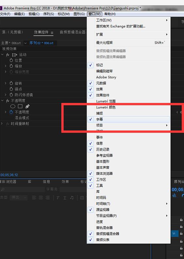Click the 字幕流 input field
Viewport: 184px width, 259px height.
tap(73, 189)
